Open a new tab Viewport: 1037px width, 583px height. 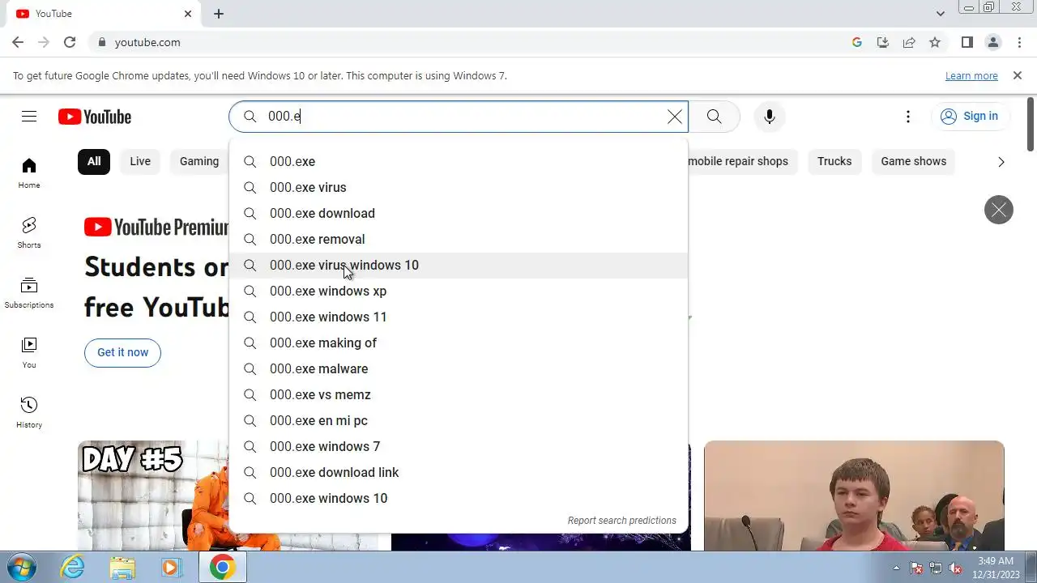[219, 14]
